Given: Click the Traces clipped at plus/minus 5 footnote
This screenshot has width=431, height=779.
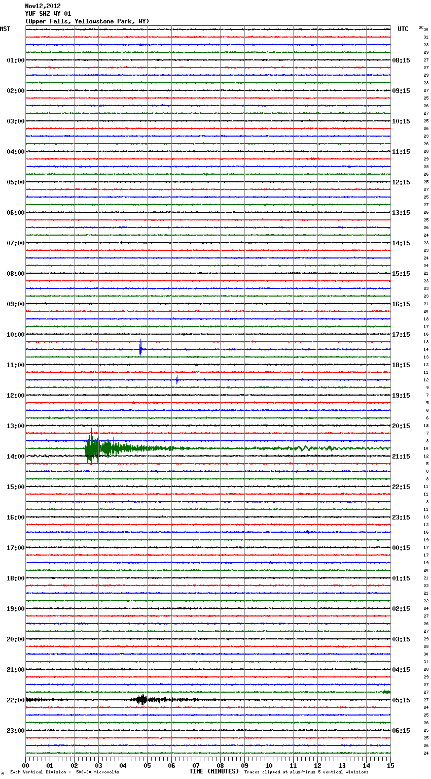Looking at the screenshot, I should (x=306, y=772).
